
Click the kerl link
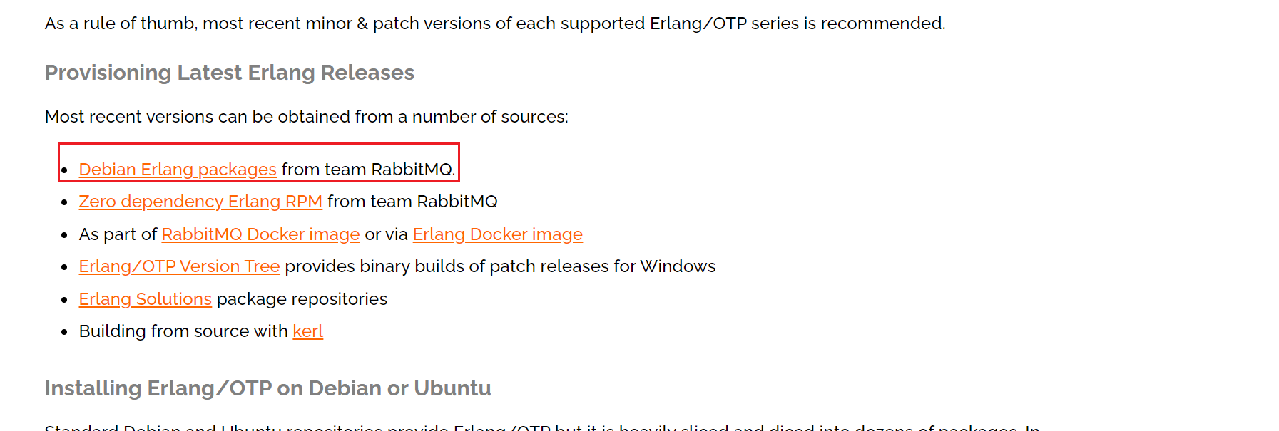pyautogui.click(x=307, y=331)
